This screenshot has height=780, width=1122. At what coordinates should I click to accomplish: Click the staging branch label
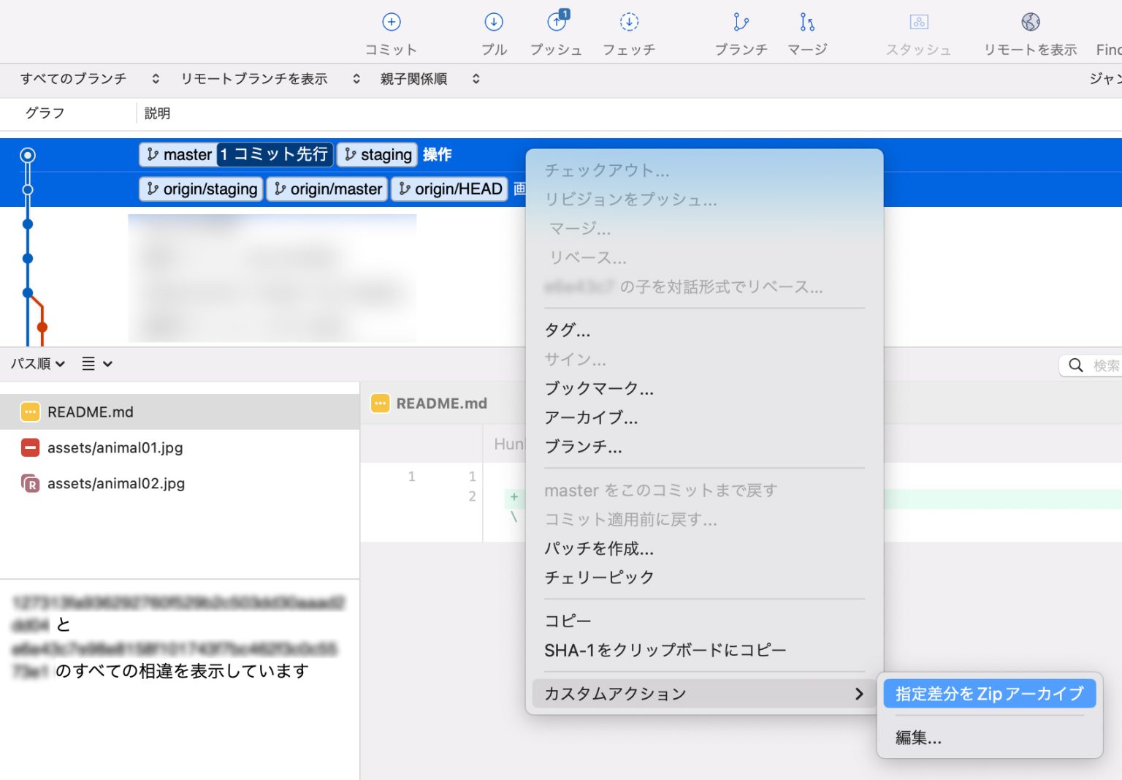377,154
